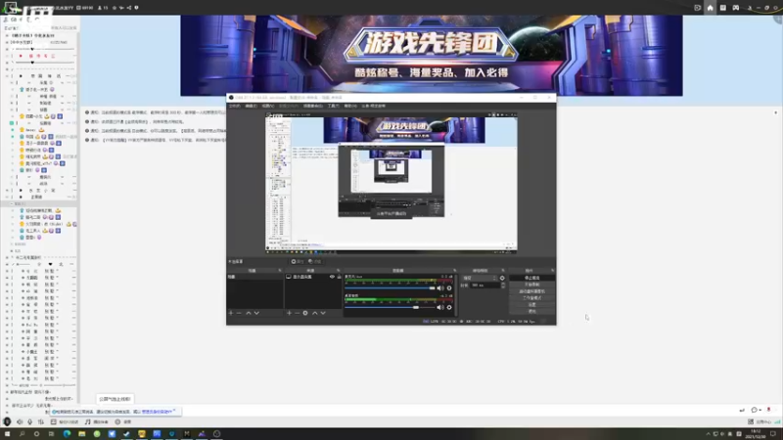This screenshot has height=440, width=783.
Task: Click Settings button in OBS controls
Action: click(x=531, y=304)
